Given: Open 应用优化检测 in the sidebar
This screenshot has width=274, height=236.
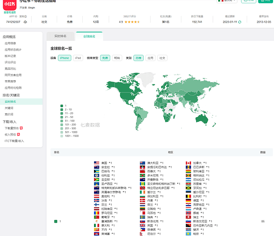Looking at the screenshot, I should pos(13,88).
